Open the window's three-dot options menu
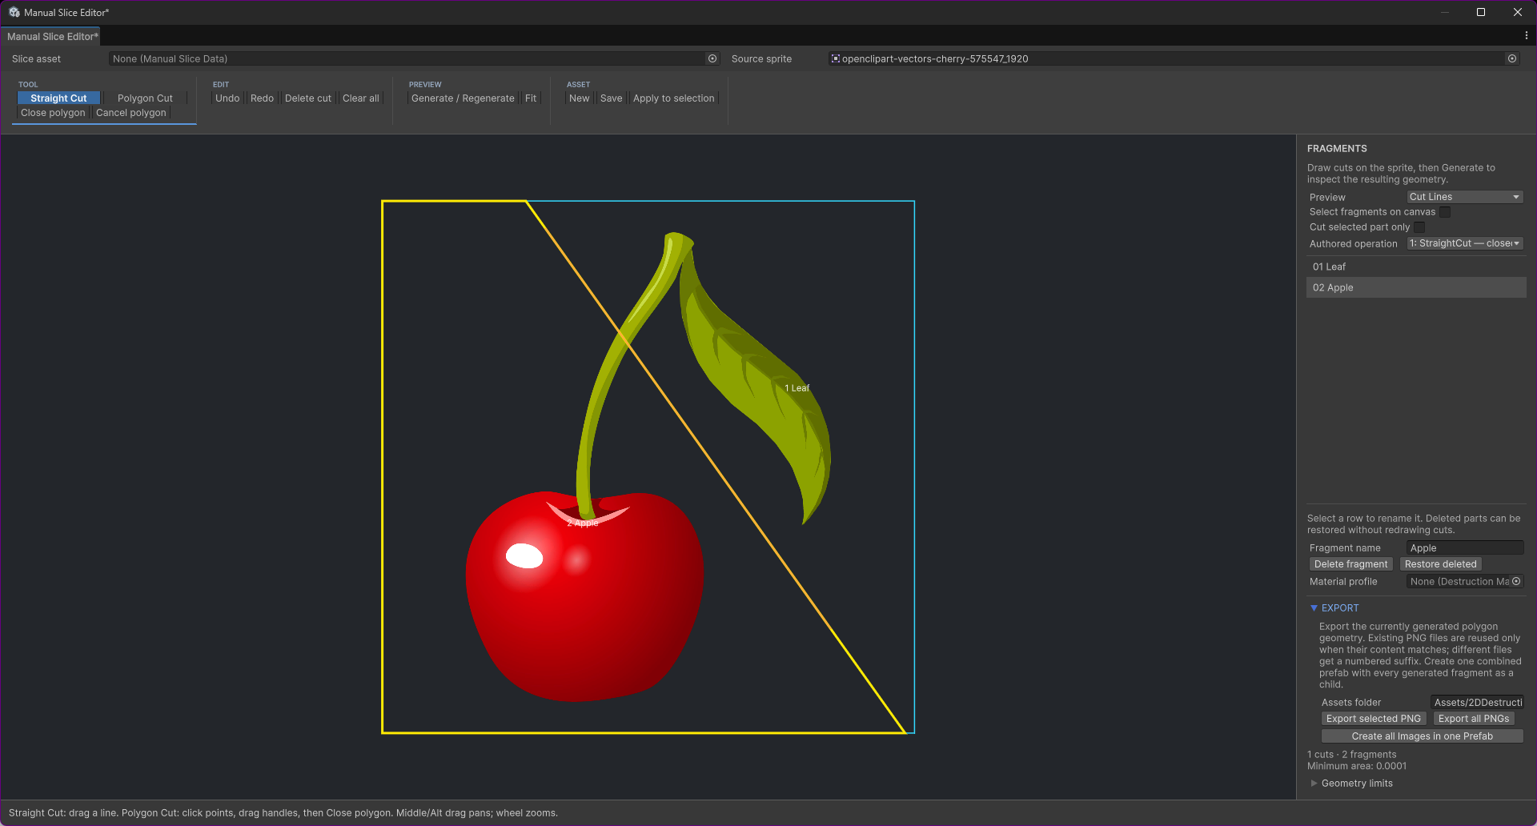The height and width of the screenshot is (826, 1537). pyautogui.click(x=1527, y=36)
